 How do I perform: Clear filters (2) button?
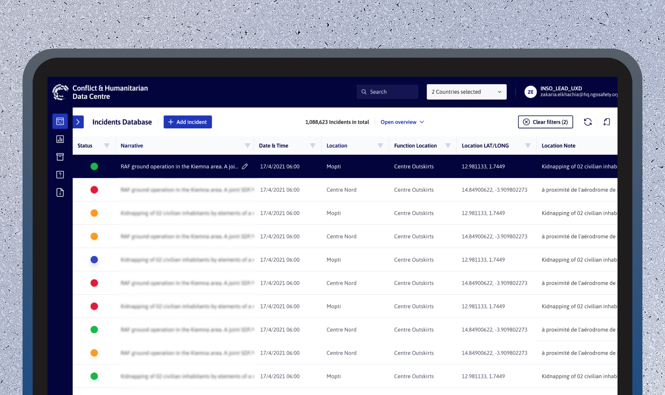coord(545,122)
